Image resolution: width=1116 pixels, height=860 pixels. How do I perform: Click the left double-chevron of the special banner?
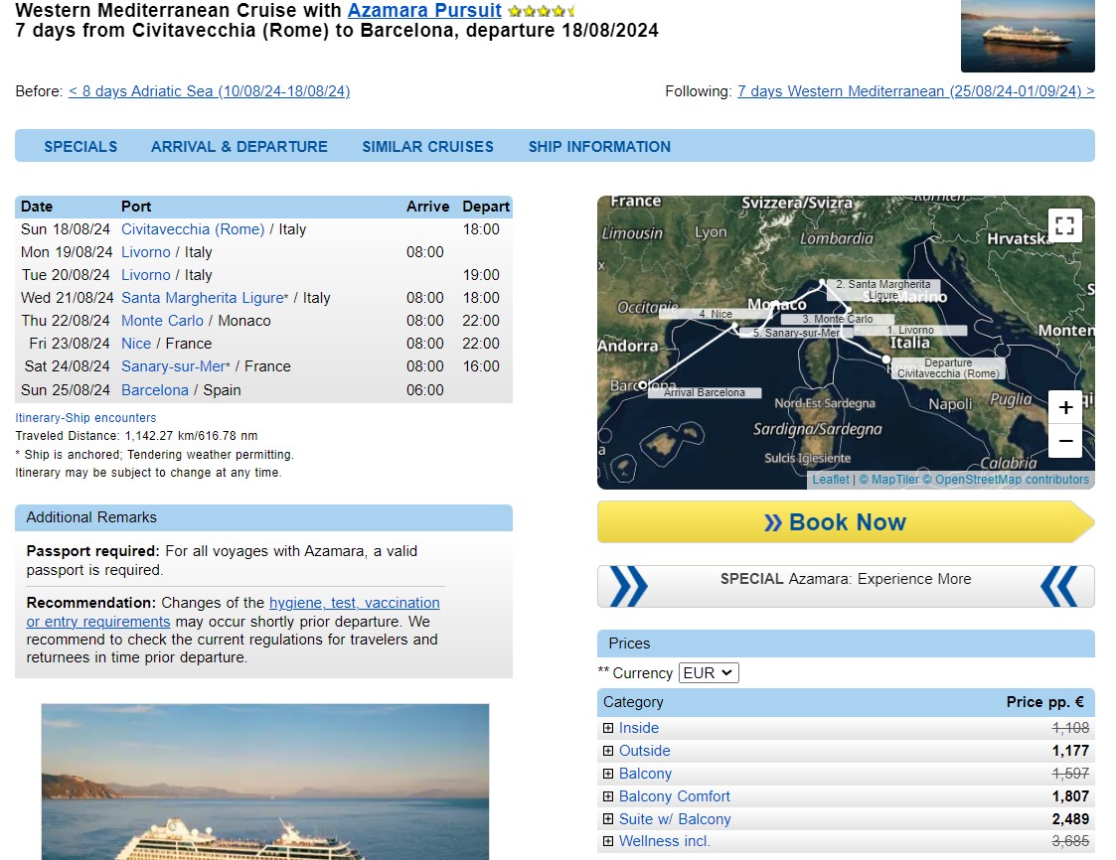629,587
